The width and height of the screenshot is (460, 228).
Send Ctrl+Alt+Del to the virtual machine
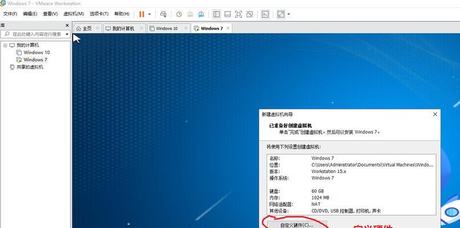coord(163,14)
